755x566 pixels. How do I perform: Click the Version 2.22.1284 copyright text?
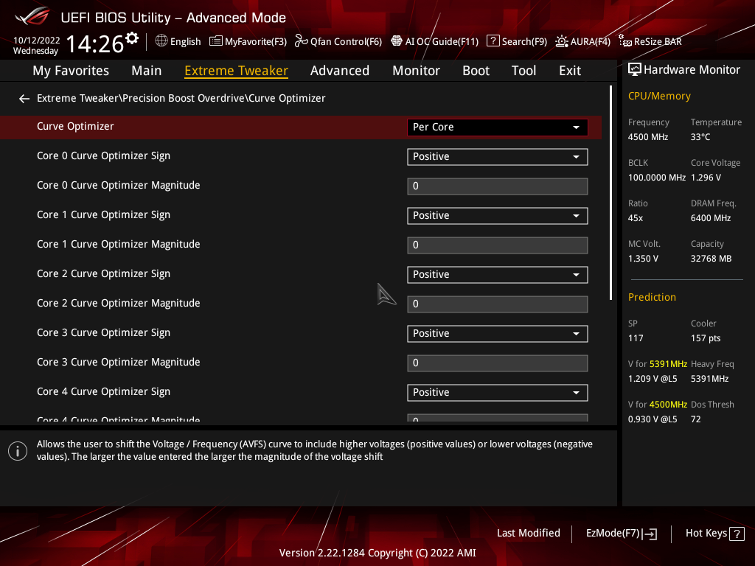377,553
